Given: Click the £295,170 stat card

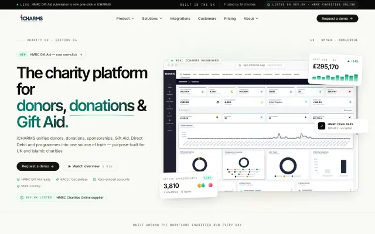Looking at the screenshot, I should coord(335,69).
